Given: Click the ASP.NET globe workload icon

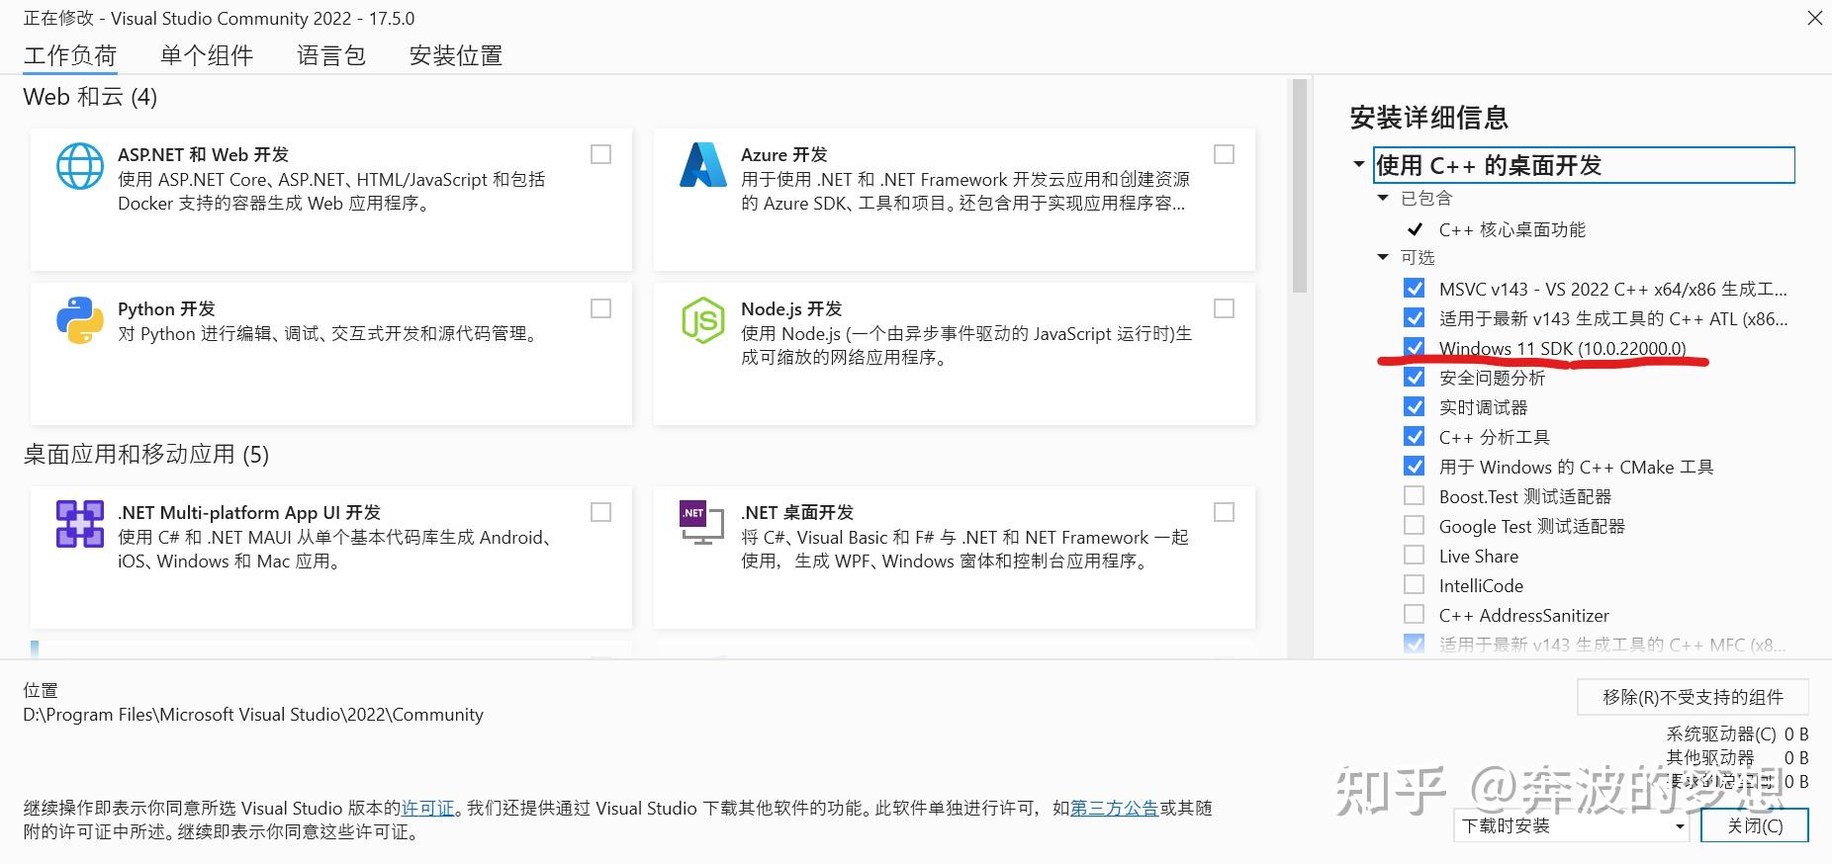Looking at the screenshot, I should [x=80, y=166].
